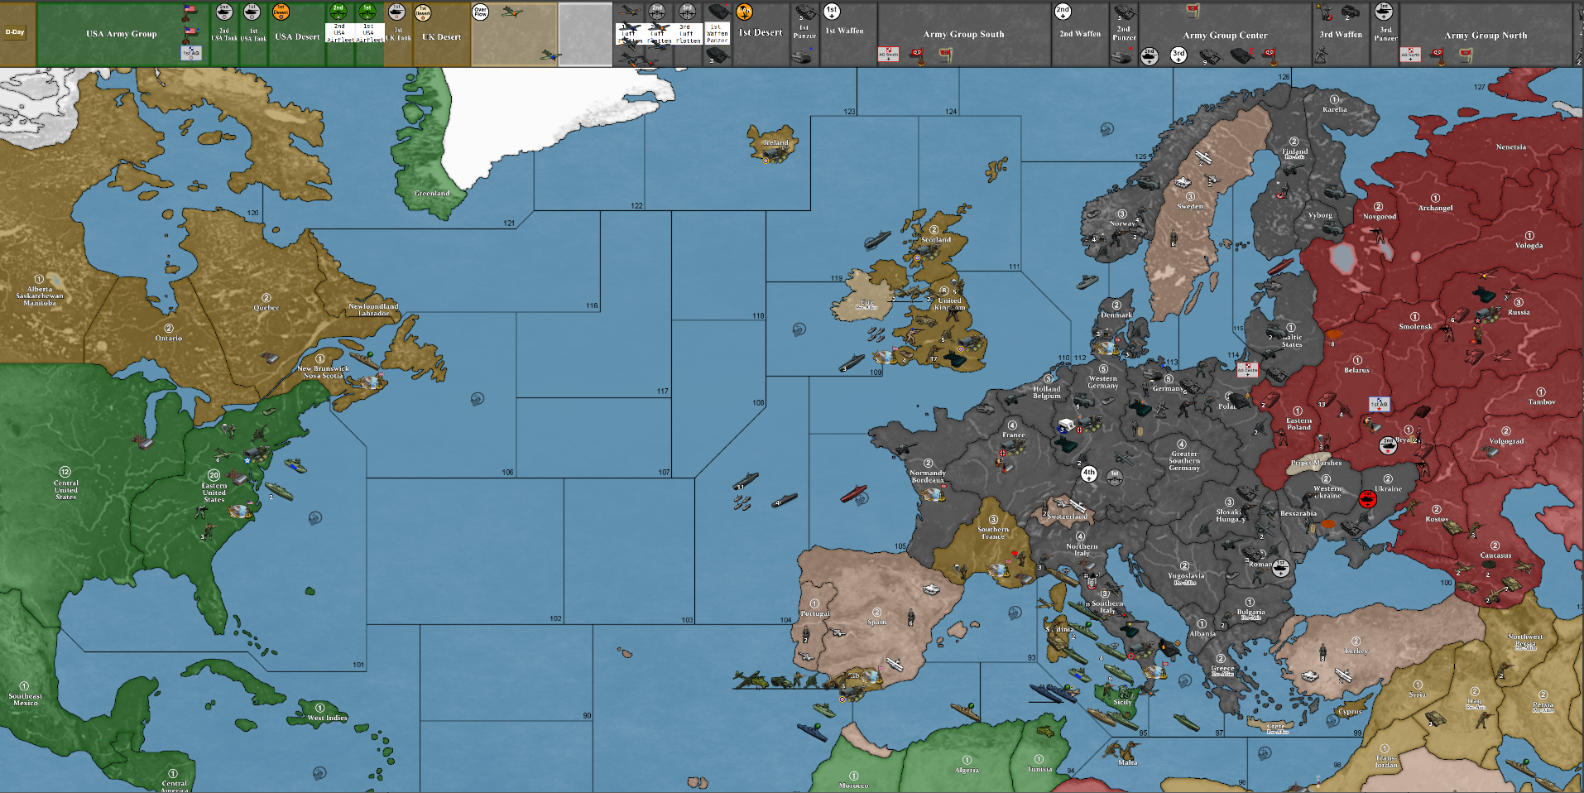Open the USA Army Group panel
The width and height of the screenshot is (1584, 793).
click(121, 34)
